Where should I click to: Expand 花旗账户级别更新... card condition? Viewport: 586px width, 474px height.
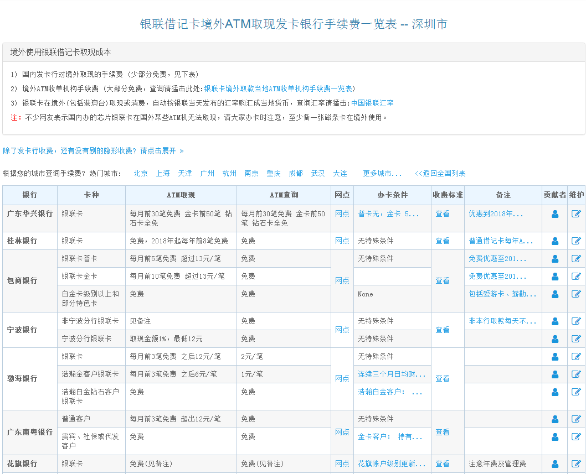coord(392,464)
